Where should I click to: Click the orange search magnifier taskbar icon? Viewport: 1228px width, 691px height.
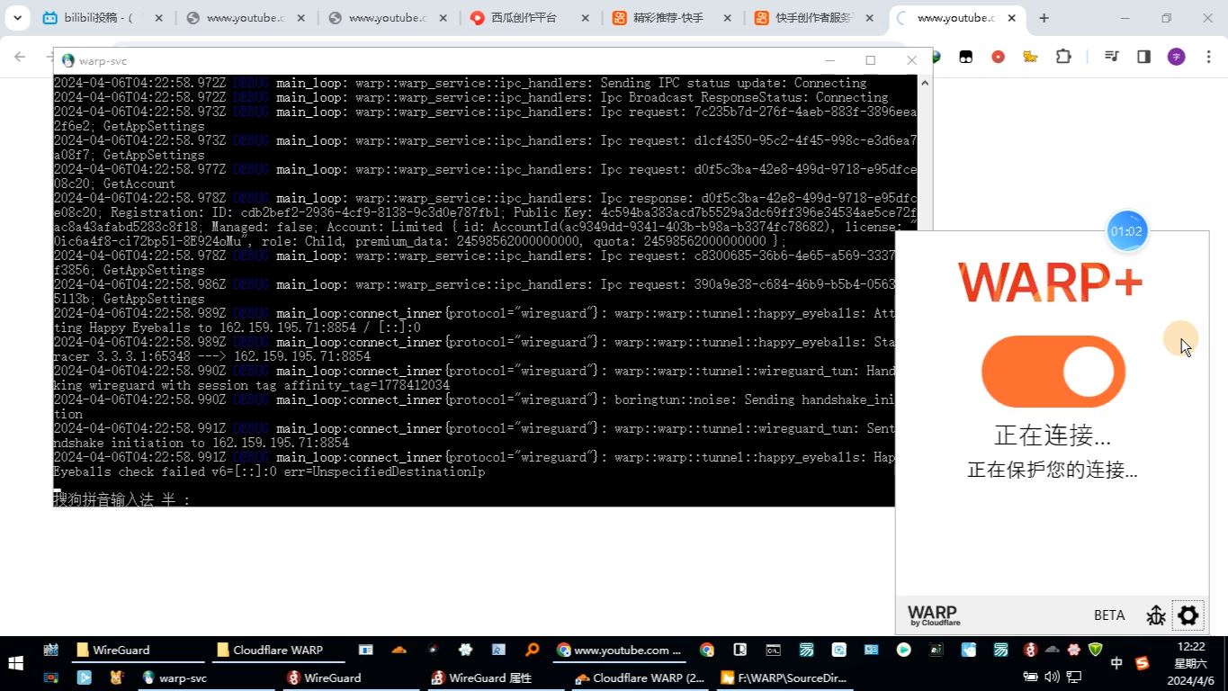(532, 650)
